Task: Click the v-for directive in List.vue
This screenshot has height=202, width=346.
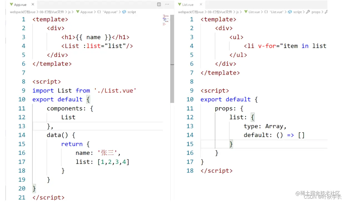Action: (267, 46)
